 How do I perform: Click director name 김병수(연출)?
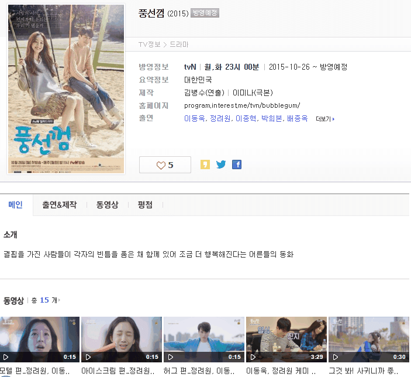pos(204,92)
